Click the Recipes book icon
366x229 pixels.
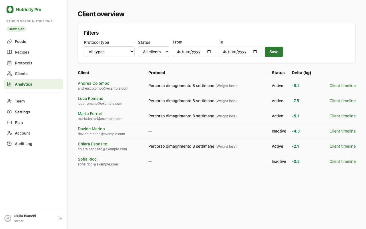[9, 52]
